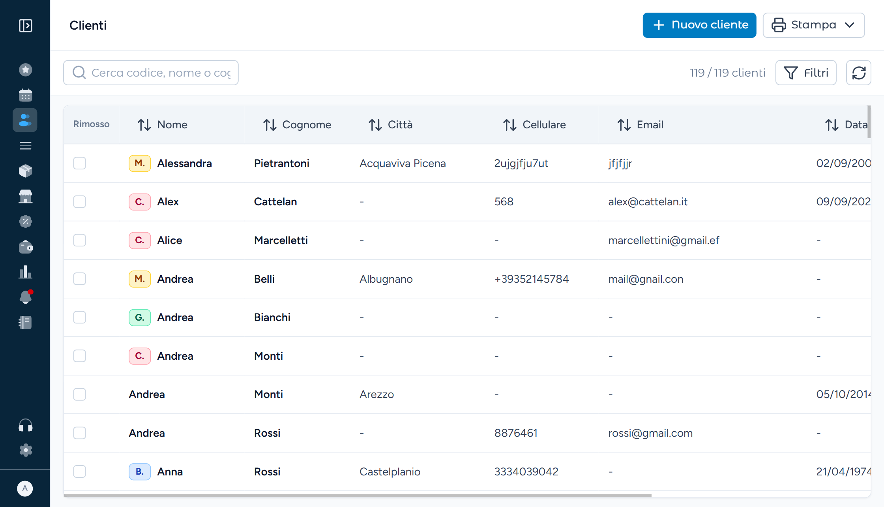Open the calendar icon in sidebar
Image resolution: width=884 pixels, height=507 pixels.
tap(25, 95)
